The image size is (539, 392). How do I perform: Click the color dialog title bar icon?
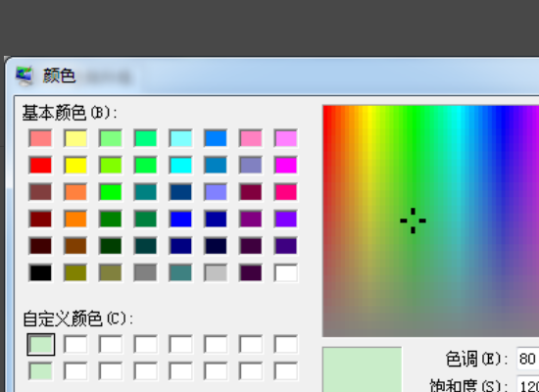coord(24,75)
